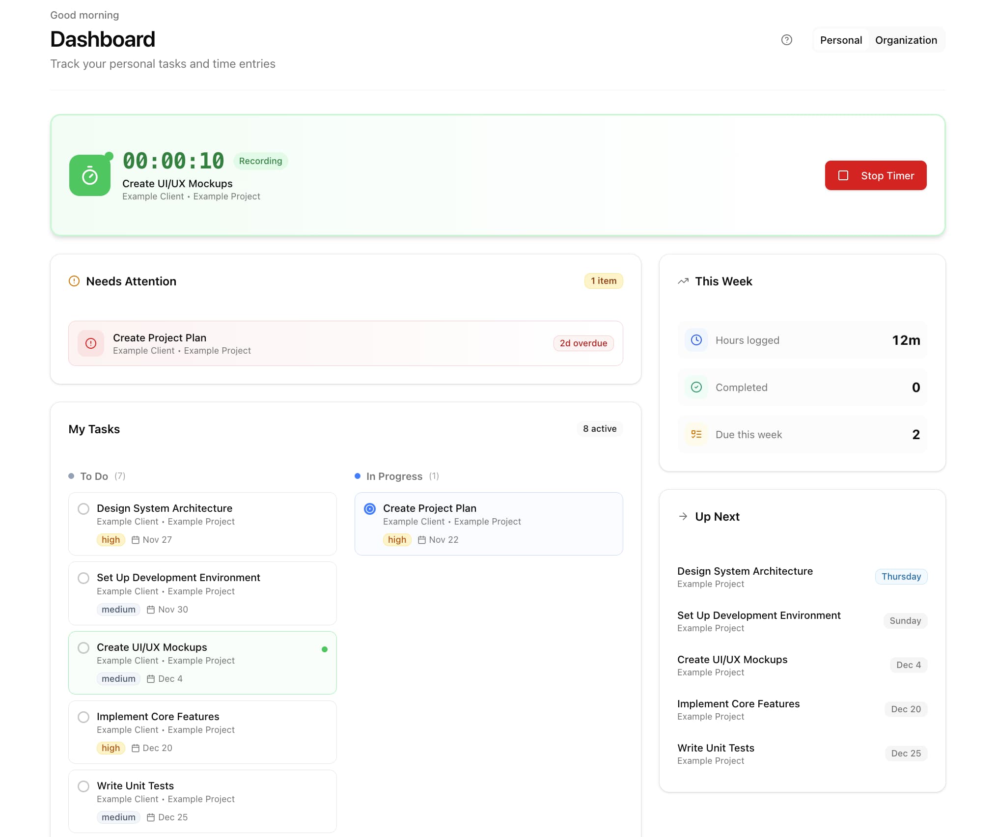Check off the Design System Architecture task
Viewport: 997px width, 837px height.
(x=83, y=509)
